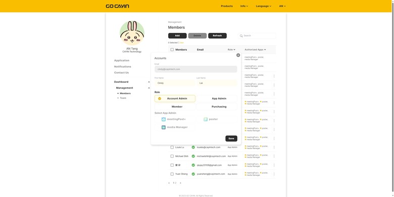Choose meetingPost+ under Select App Admin
The width and height of the screenshot is (394, 197).
pos(175,119)
